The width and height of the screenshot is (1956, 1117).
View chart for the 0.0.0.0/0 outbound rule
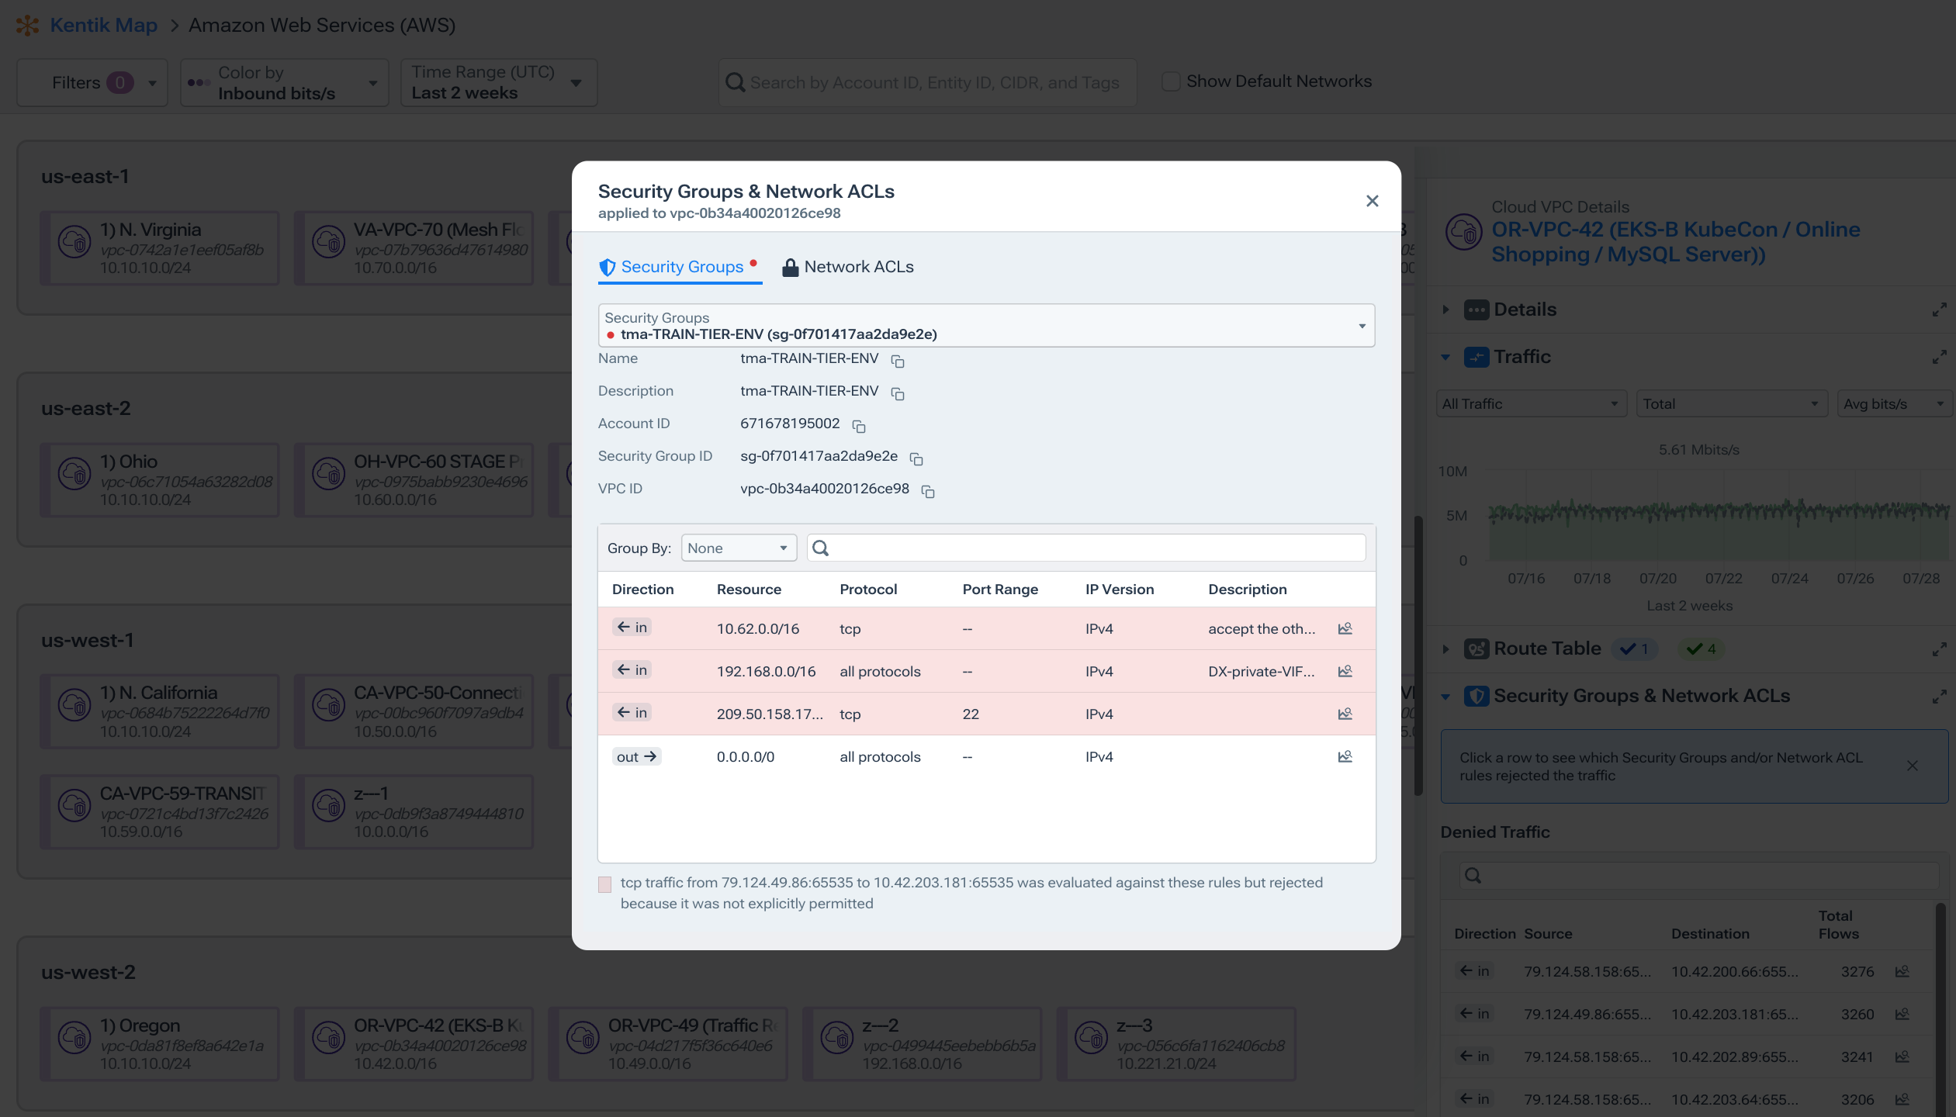click(1345, 756)
